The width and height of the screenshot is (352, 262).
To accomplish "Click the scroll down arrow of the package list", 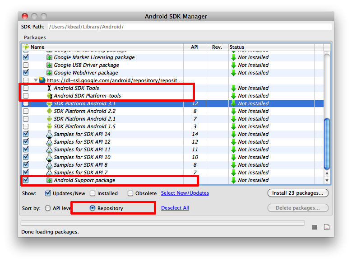I will click(327, 180).
